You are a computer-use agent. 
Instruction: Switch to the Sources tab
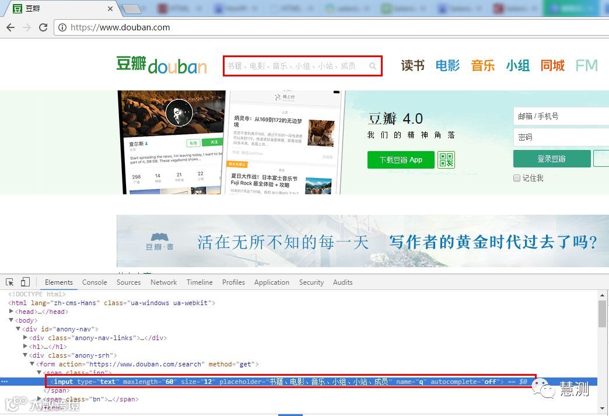tap(128, 282)
